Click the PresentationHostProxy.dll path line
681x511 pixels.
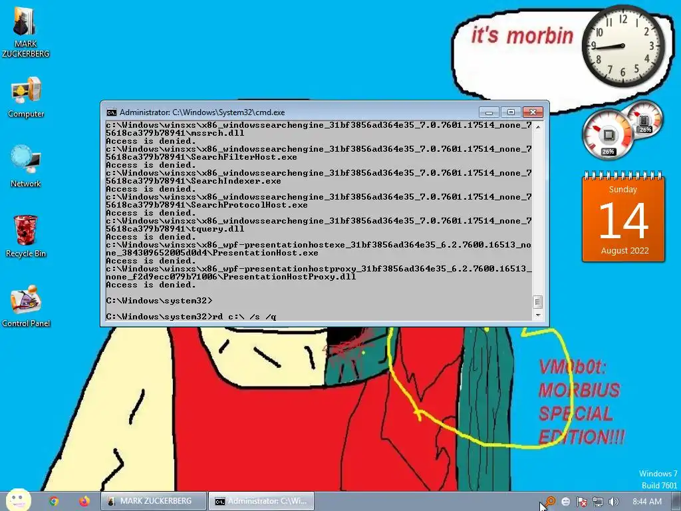(x=319, y=272)
